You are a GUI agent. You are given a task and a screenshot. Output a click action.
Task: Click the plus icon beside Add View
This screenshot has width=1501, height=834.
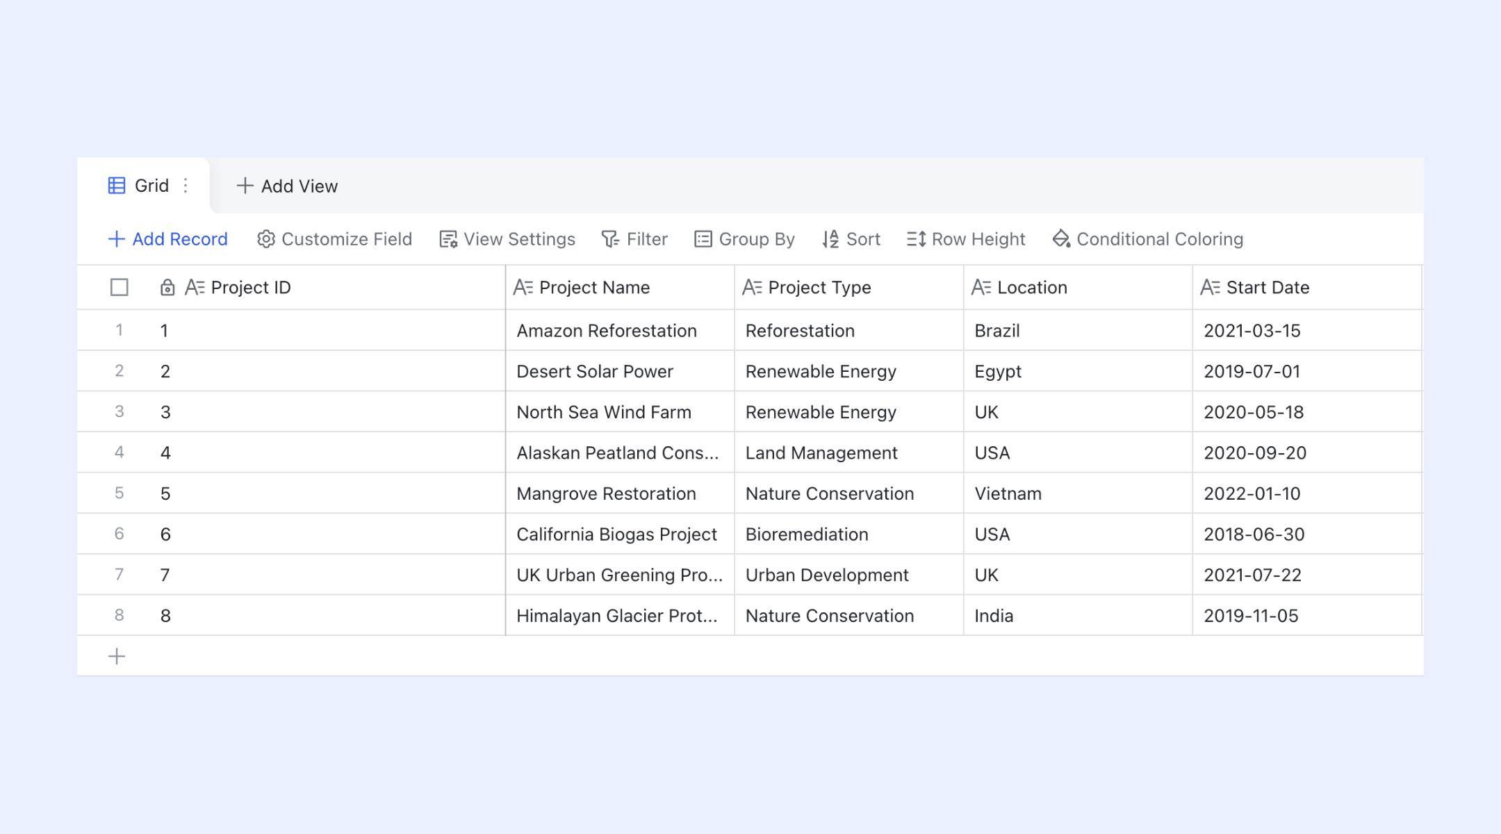pyautogui.click(x=245, y=186)
